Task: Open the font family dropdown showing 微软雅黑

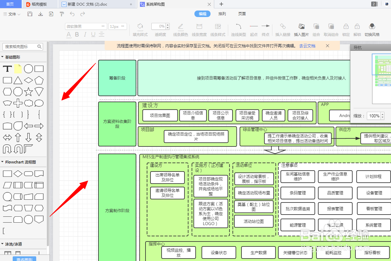Action: click(x=86, y=26)
